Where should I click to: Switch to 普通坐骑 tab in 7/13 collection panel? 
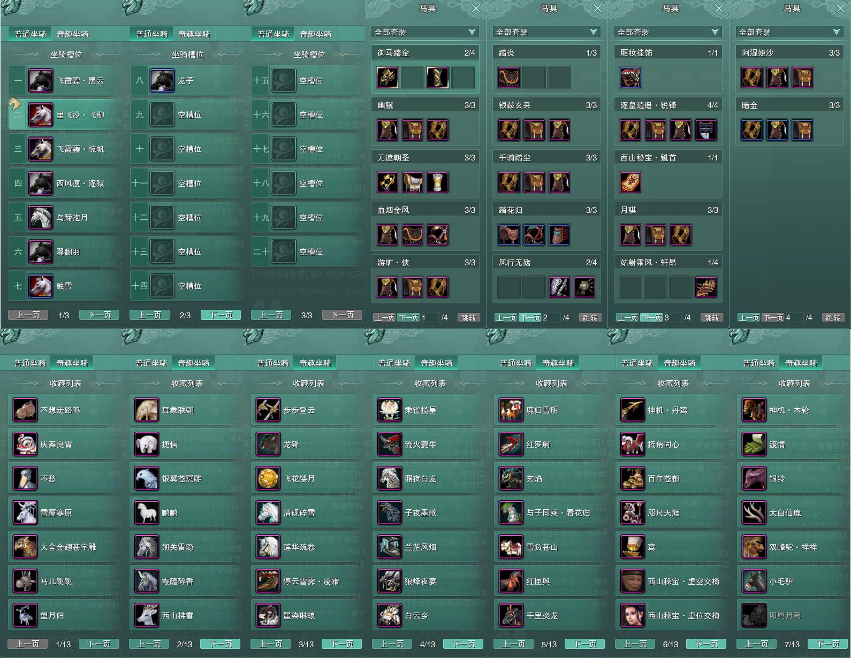(x=759, y=363)
